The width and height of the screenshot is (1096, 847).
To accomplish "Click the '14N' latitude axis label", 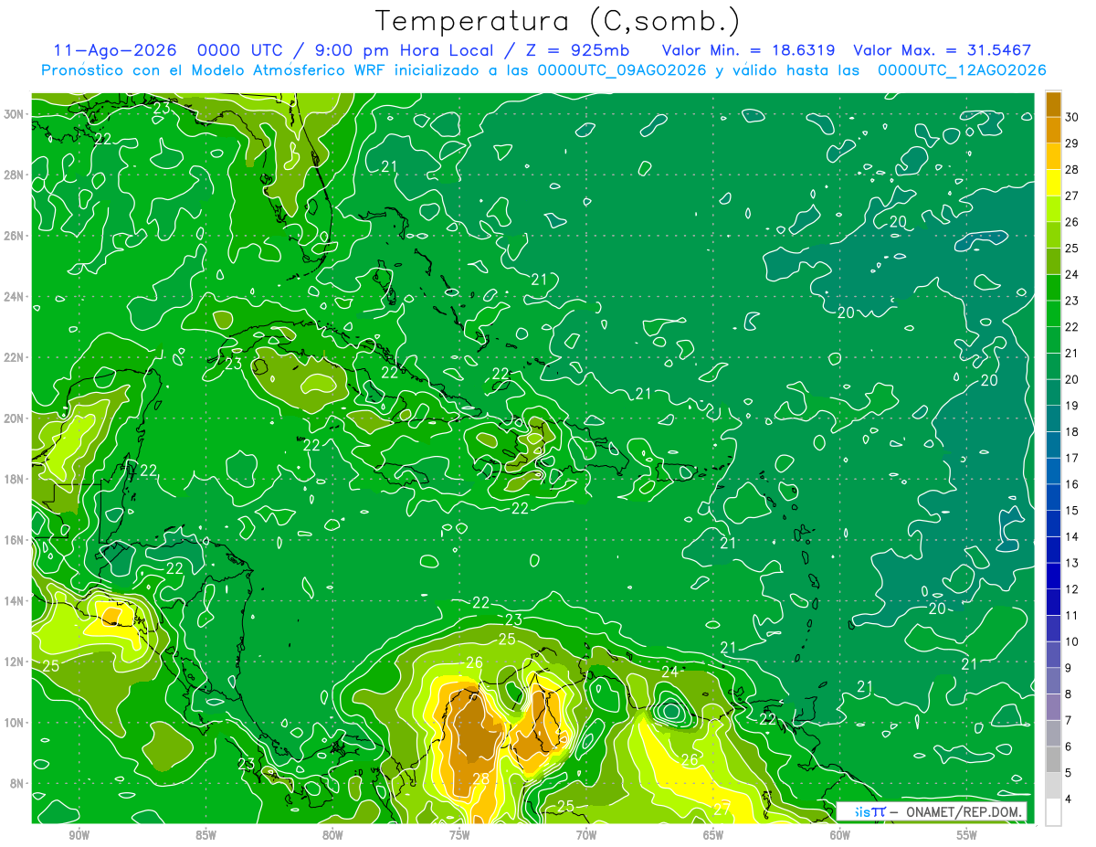I will 16,600.
